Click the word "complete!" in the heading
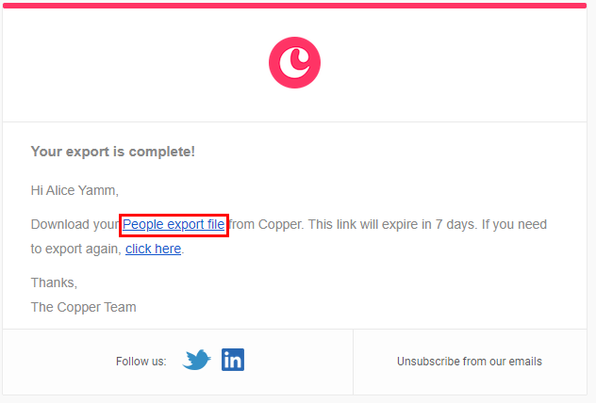 (x=166, y=151)
